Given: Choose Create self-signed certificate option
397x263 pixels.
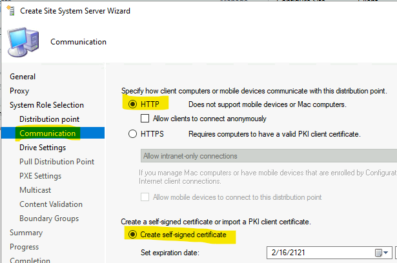Looking at the screenshot, I should coord(133,235).
